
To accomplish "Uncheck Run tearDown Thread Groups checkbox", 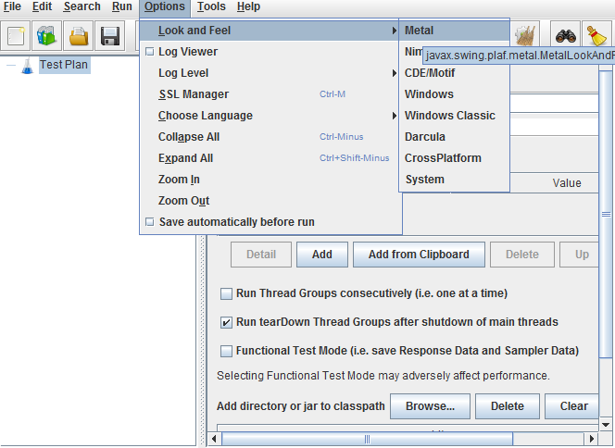I will coord(227,323).
